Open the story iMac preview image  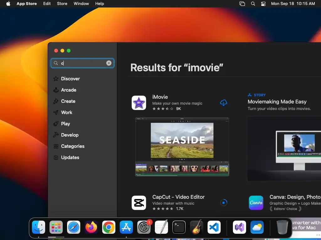(x=284, y=148)
